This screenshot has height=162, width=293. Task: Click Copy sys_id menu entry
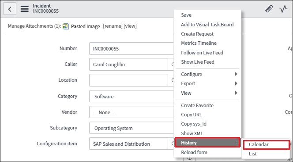194,124
